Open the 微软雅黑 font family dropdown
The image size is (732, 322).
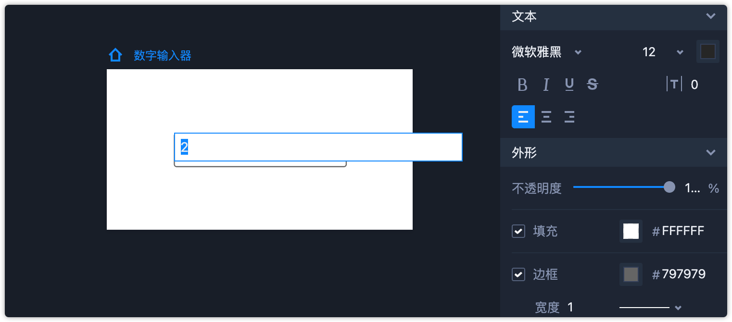tap(547, 52)
